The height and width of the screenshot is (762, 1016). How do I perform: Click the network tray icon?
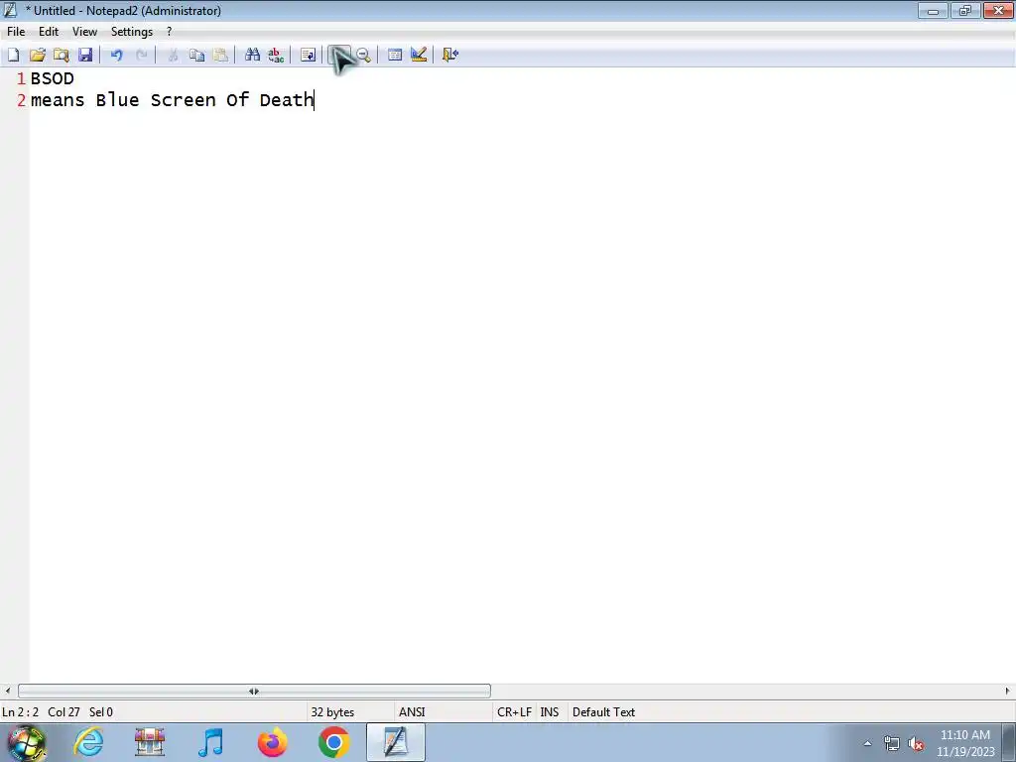pyautogui.click(x=892, y=744)
